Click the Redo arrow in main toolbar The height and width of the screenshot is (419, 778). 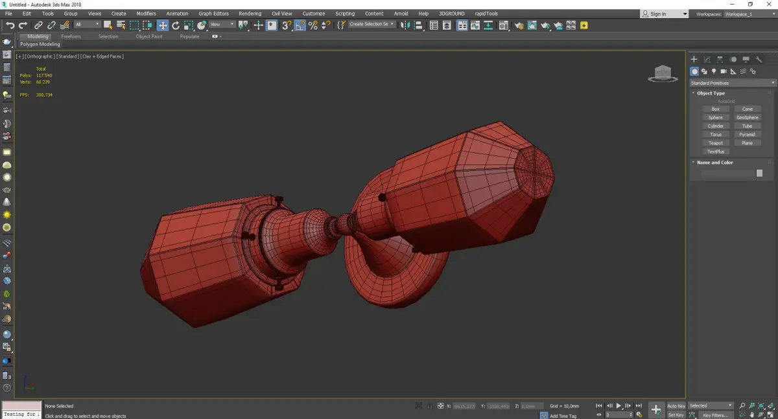click(x=23, y=25)
